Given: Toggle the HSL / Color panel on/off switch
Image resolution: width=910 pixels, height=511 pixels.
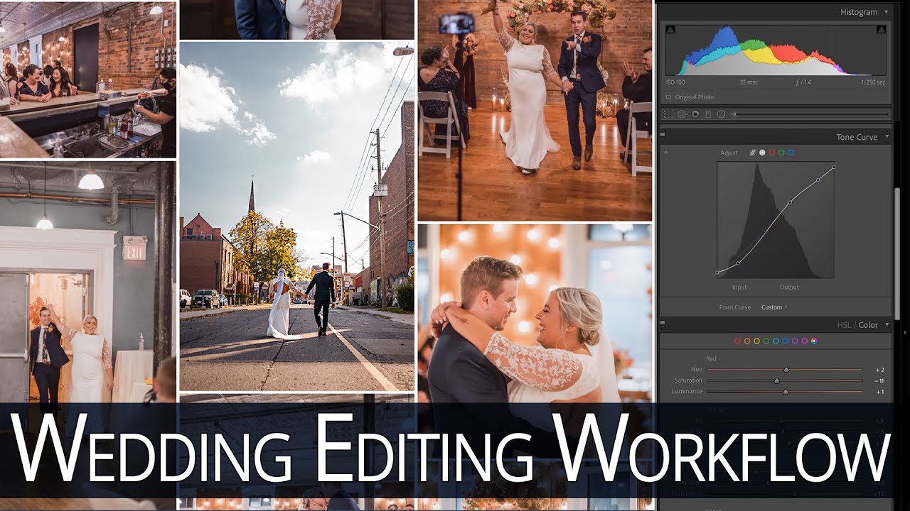Looking at the screenshot, I should point(663,324).
